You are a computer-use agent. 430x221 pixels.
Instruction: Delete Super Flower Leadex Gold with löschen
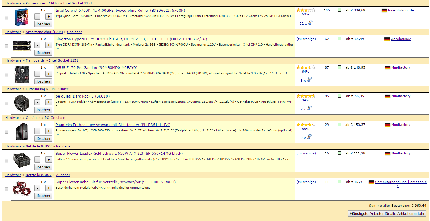[x=44, y=167]
